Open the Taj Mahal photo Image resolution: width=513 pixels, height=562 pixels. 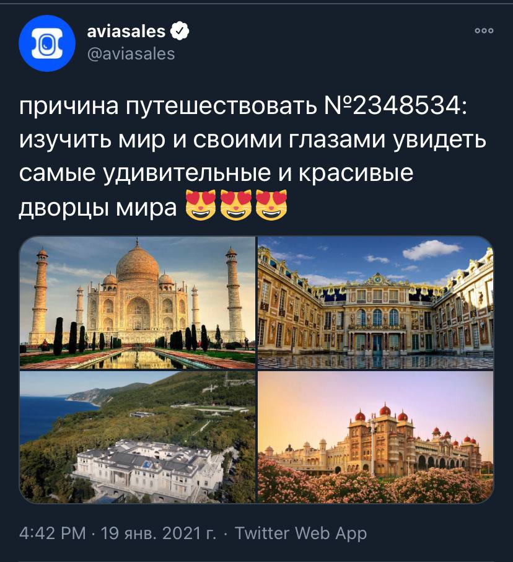(x=138, y=302)
